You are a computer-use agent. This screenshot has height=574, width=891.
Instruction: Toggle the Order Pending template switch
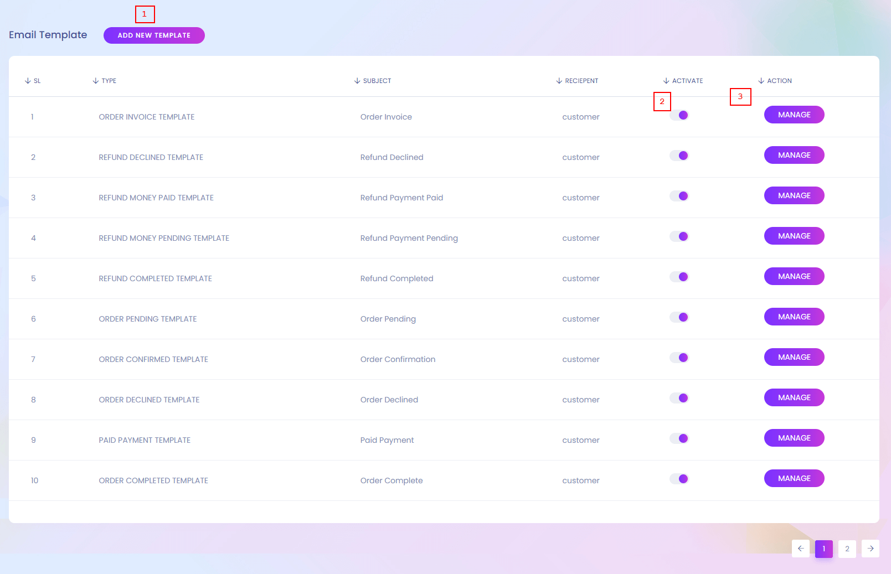point(679,317)
